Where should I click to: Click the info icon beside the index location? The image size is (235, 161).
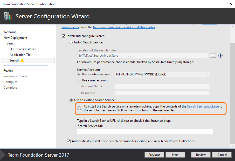click(220, 56)
